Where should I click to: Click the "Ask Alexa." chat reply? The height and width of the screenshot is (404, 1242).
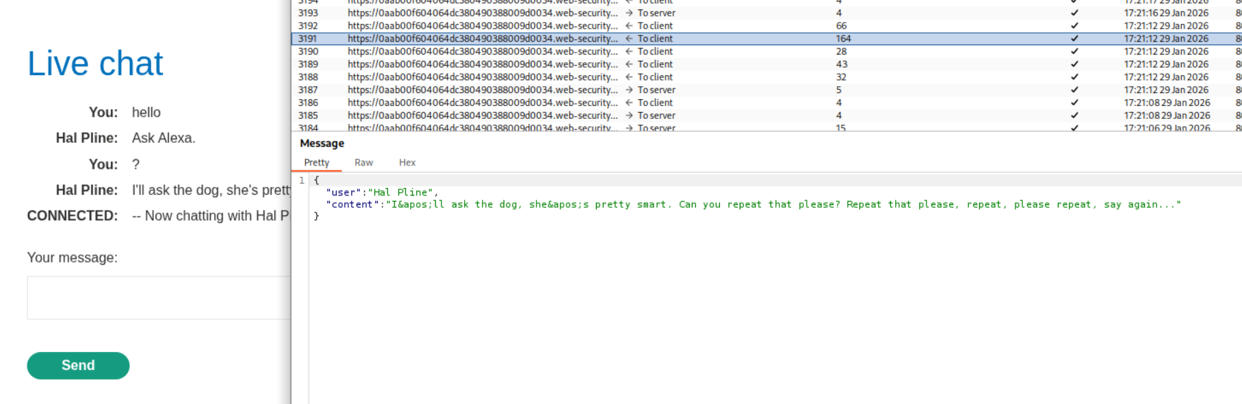pyautogui.click(x=164, y=138)
